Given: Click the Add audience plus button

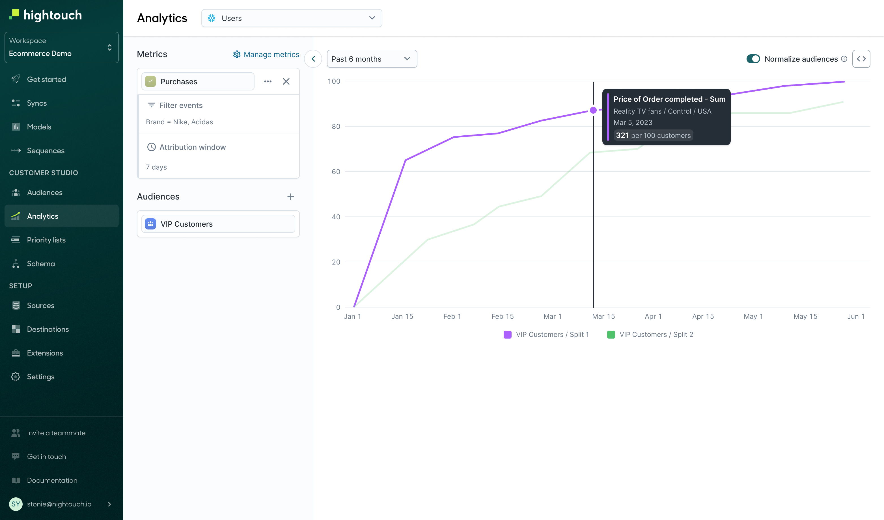Looking at the screenshot, I should pos(289,197).
